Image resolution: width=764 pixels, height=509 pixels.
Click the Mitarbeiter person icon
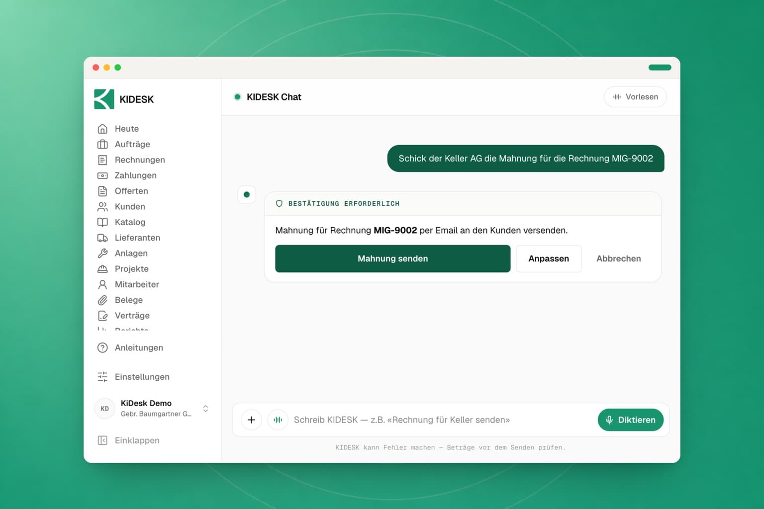click(x=102, y=284)
